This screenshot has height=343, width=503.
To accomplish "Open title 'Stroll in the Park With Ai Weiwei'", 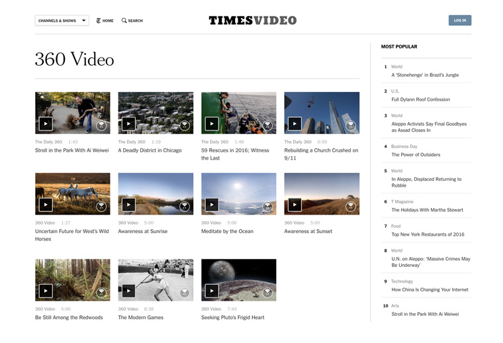I will 72,150.
